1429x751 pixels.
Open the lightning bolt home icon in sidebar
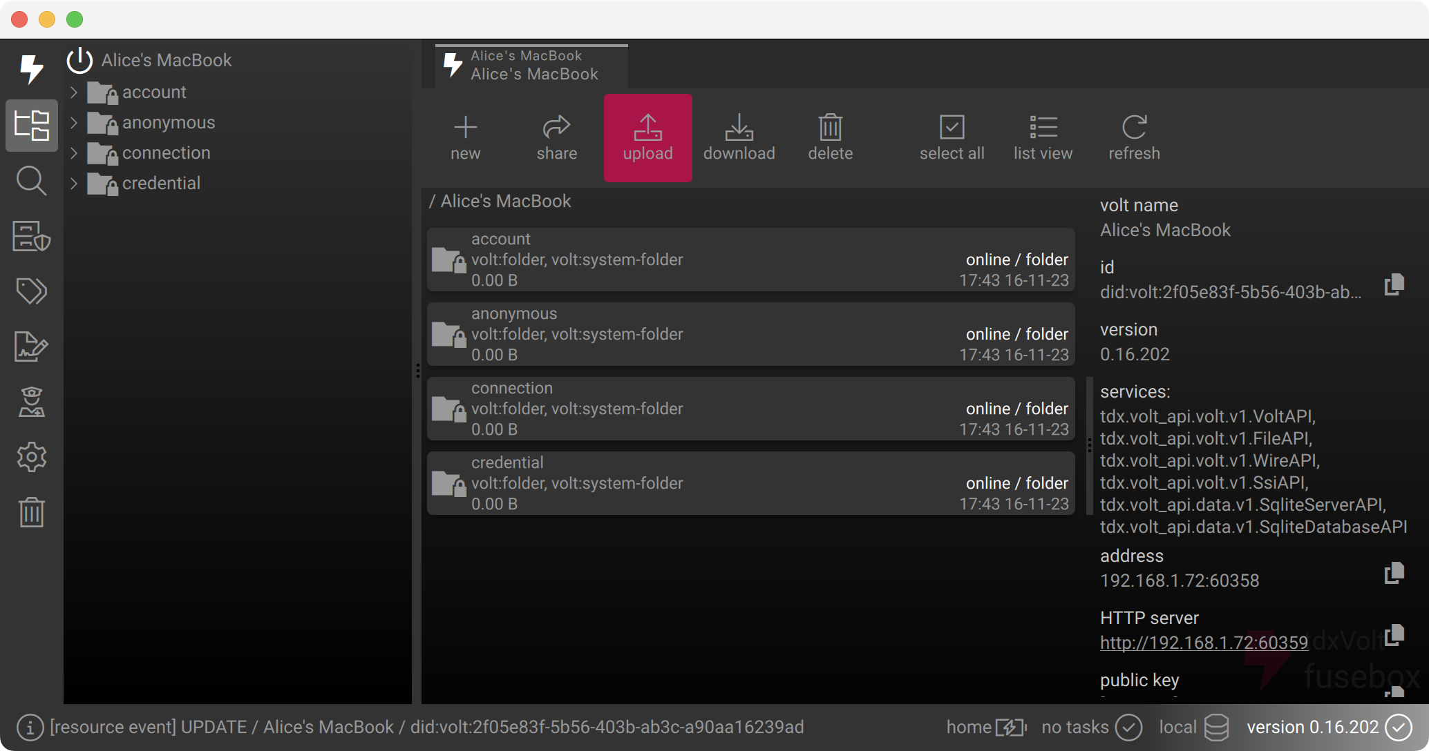coord(31,69)
